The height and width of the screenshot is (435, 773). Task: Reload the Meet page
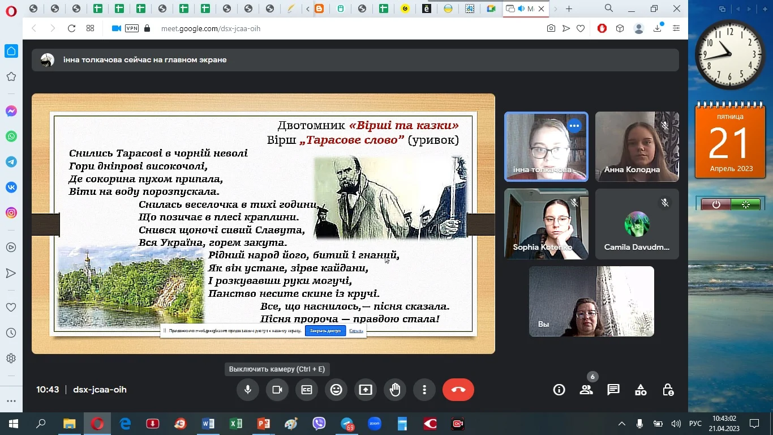point(71,28)
